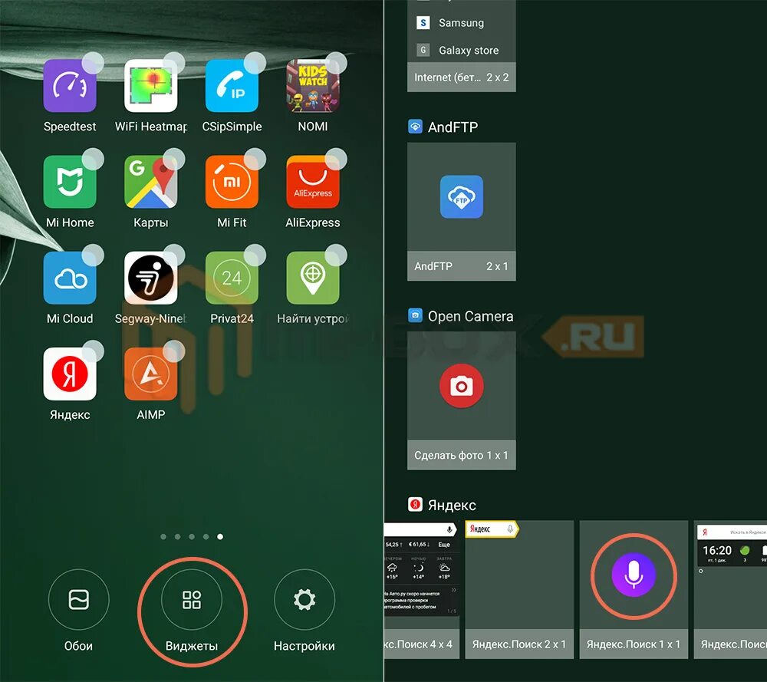Open the WiFi Heatmap app
Image resolution: width=767 pixels, height=682 pixels.
click(x=150, y=86)
